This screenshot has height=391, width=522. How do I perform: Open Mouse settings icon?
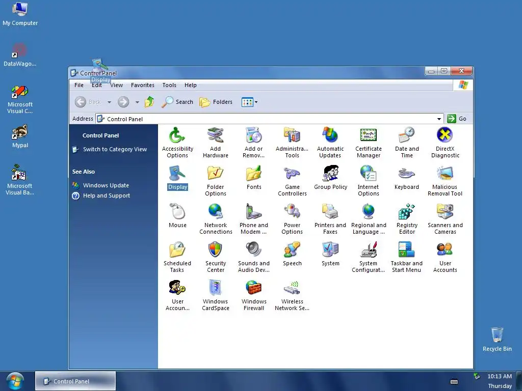pos(177,215)
